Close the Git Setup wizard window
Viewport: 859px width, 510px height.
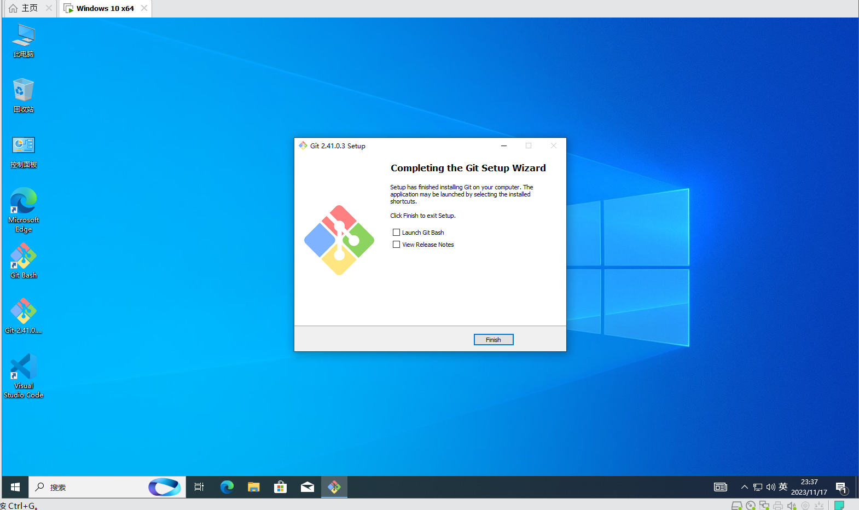(554, 146)
